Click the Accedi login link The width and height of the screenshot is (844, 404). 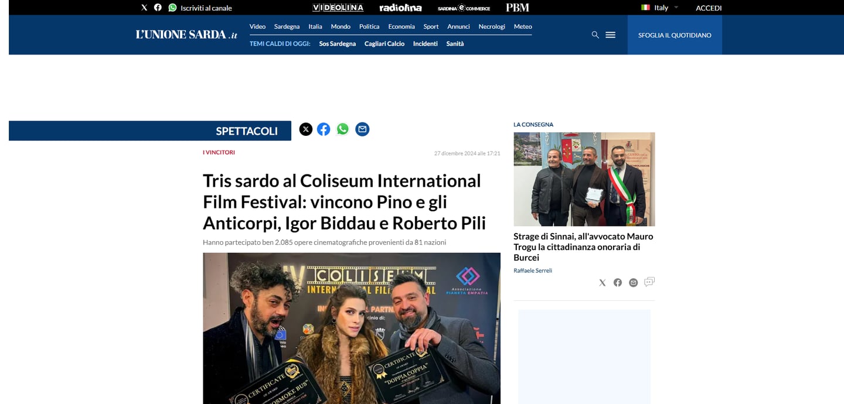tap(709, 8)
